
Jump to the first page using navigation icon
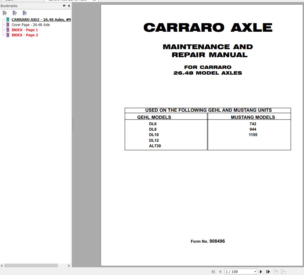(x=213, y=272)
